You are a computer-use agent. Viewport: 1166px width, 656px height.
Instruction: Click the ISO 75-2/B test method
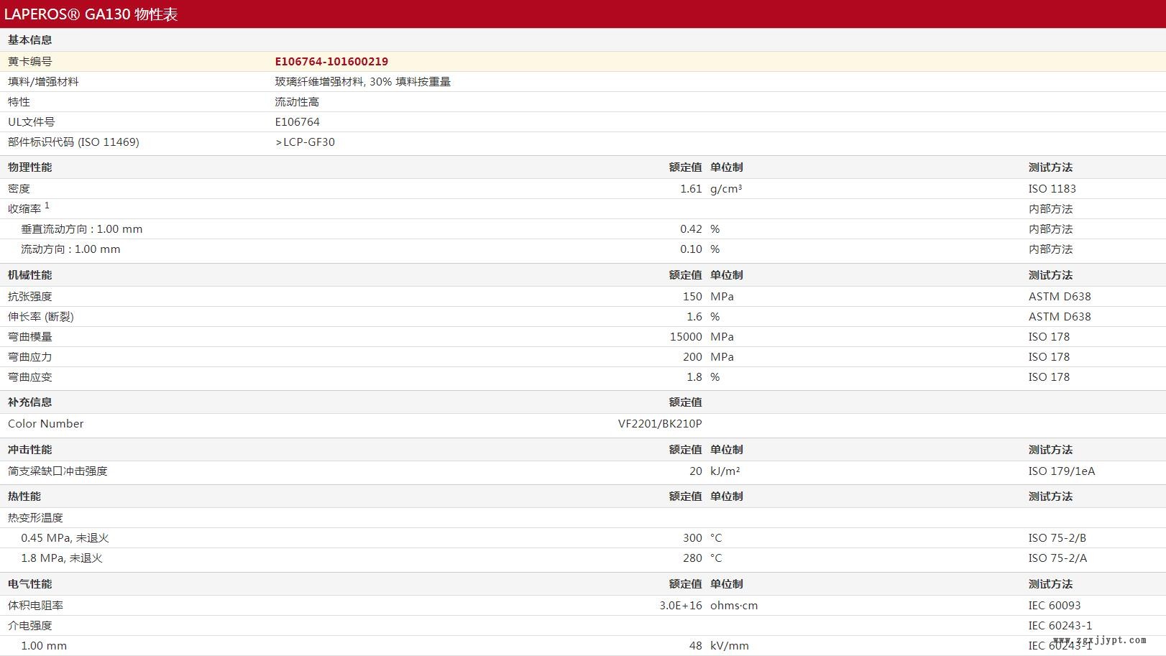pyautogui.click(x=1057, y=538)
